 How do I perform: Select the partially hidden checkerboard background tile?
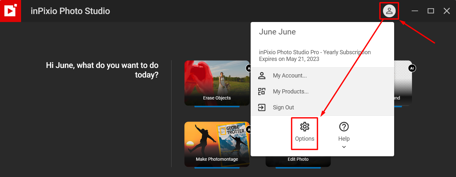[x=403, y=83]
